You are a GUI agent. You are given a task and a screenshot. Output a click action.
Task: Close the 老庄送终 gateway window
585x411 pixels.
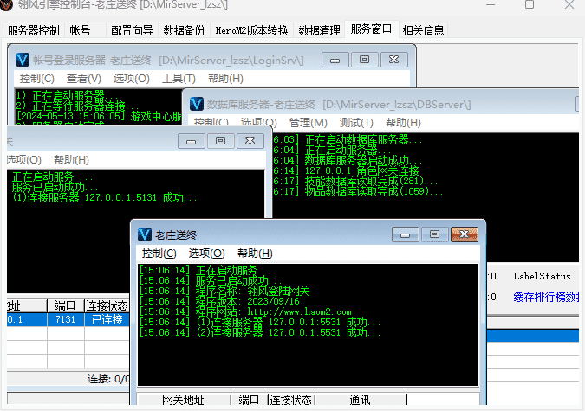tap(465, 234)
